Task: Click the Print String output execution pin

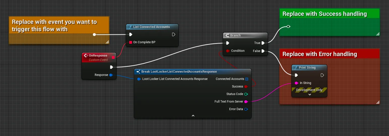Action: click(x=322, y=75)
